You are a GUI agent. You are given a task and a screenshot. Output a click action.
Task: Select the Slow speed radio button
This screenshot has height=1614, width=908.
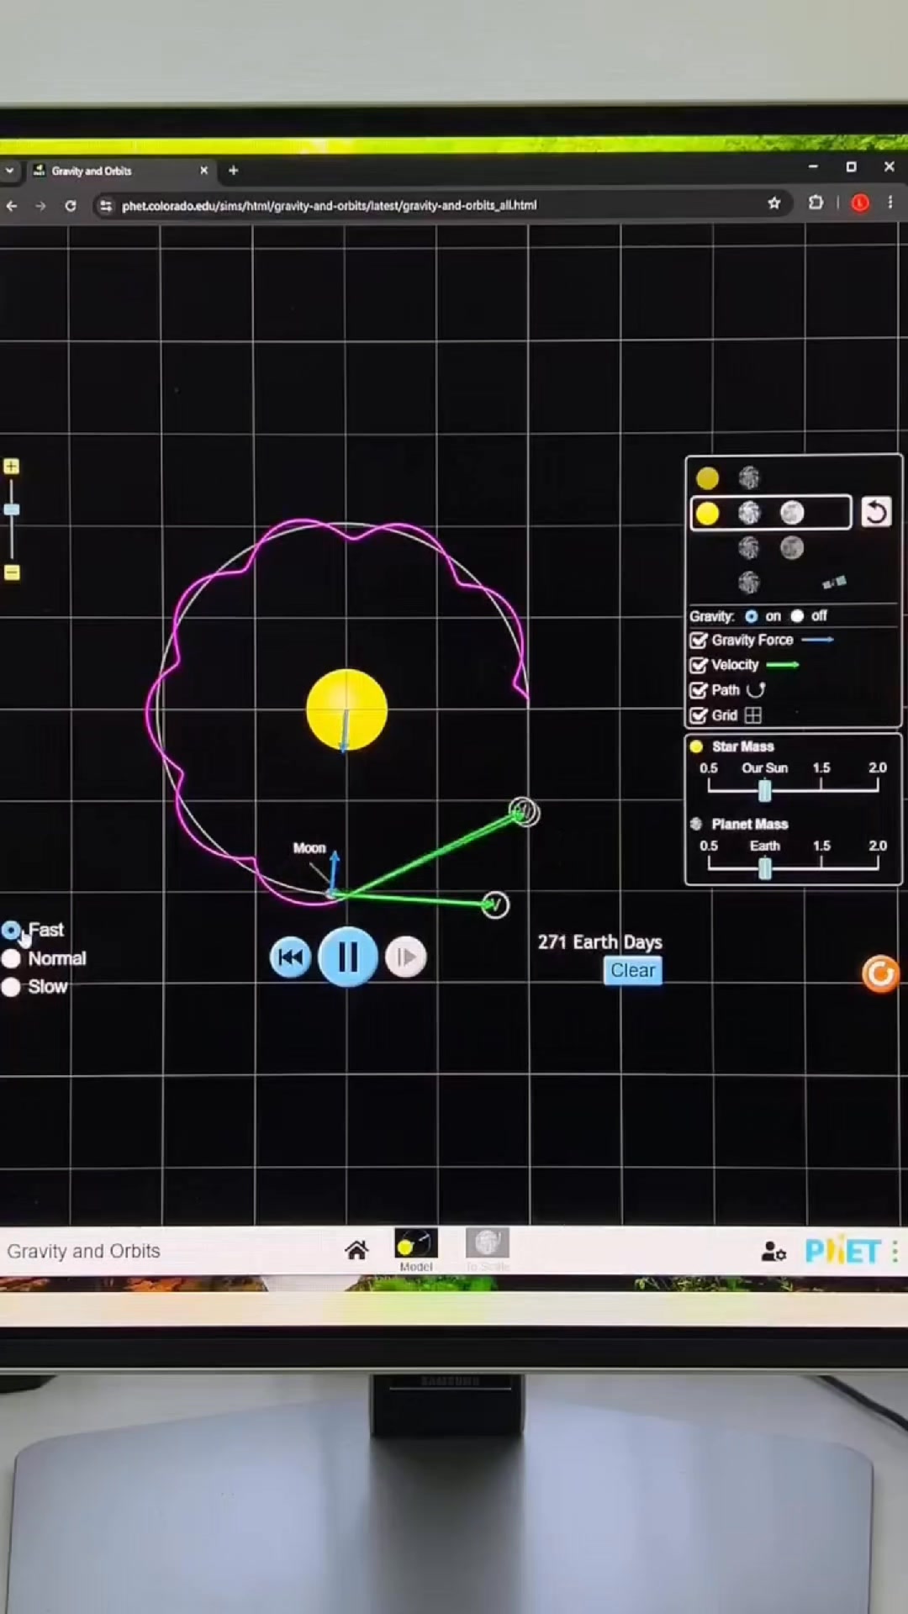click(x=12, y=987)
